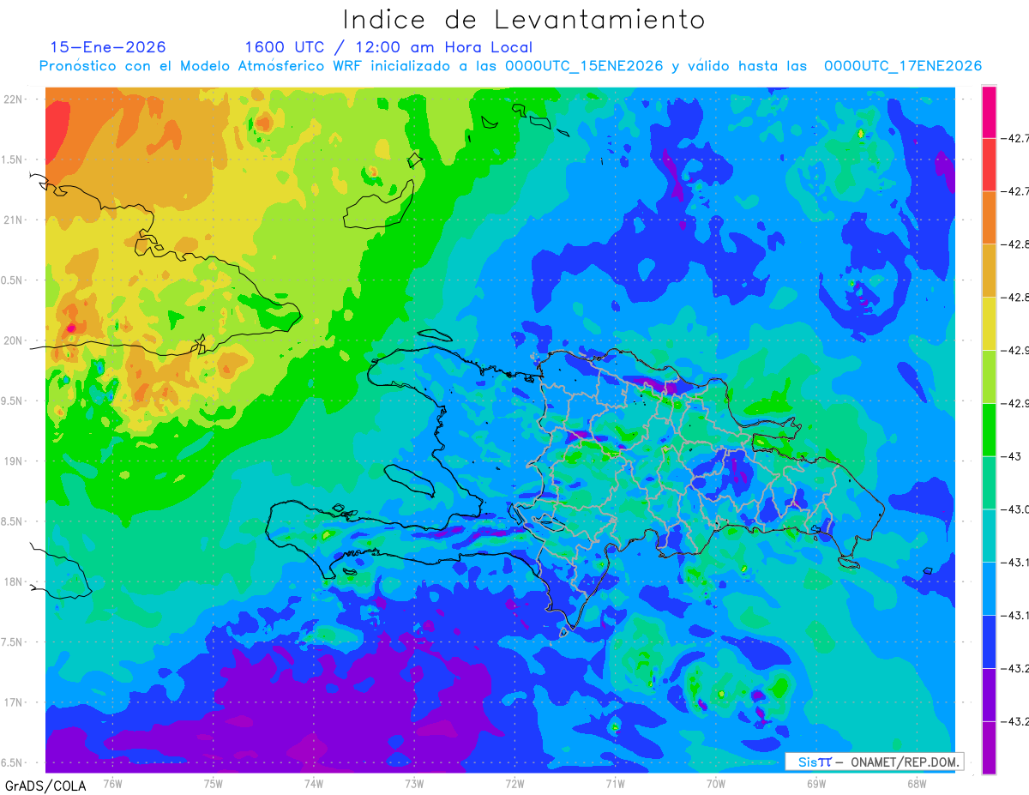This screenshot has width=1029, height=795.
Task: Click the teal swatch in the legend
Action: pos(989,536)
